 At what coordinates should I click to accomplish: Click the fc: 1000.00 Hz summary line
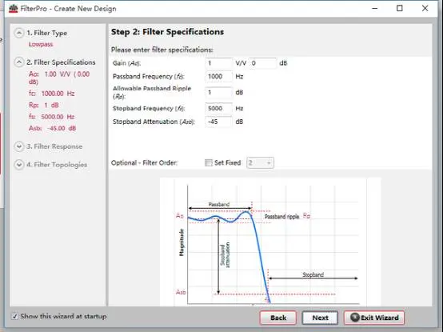(x=52, y=94)
